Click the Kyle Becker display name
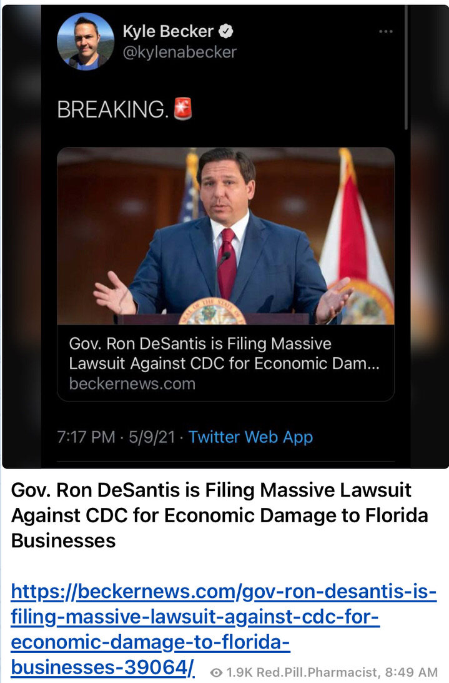The height and width of the screenshot is (683, 449). [x=168, y=31]
